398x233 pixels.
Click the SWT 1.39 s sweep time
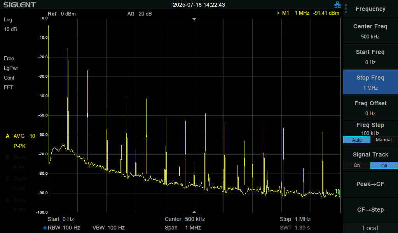pos(295,228)
